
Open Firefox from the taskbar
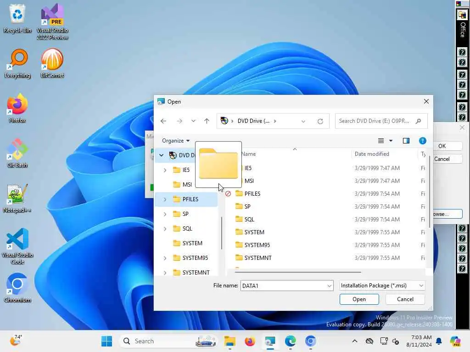[250, 341]
